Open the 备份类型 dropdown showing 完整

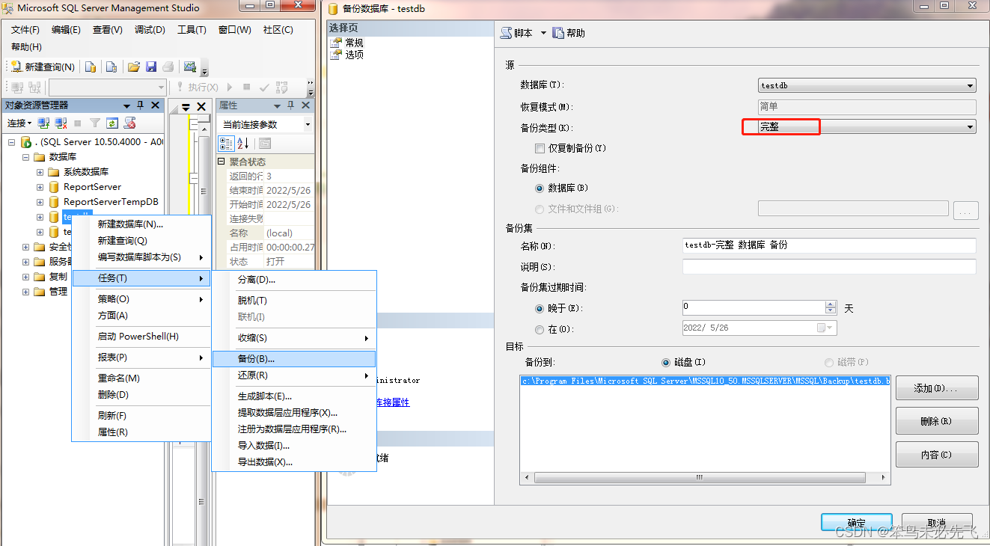[969, 126]
